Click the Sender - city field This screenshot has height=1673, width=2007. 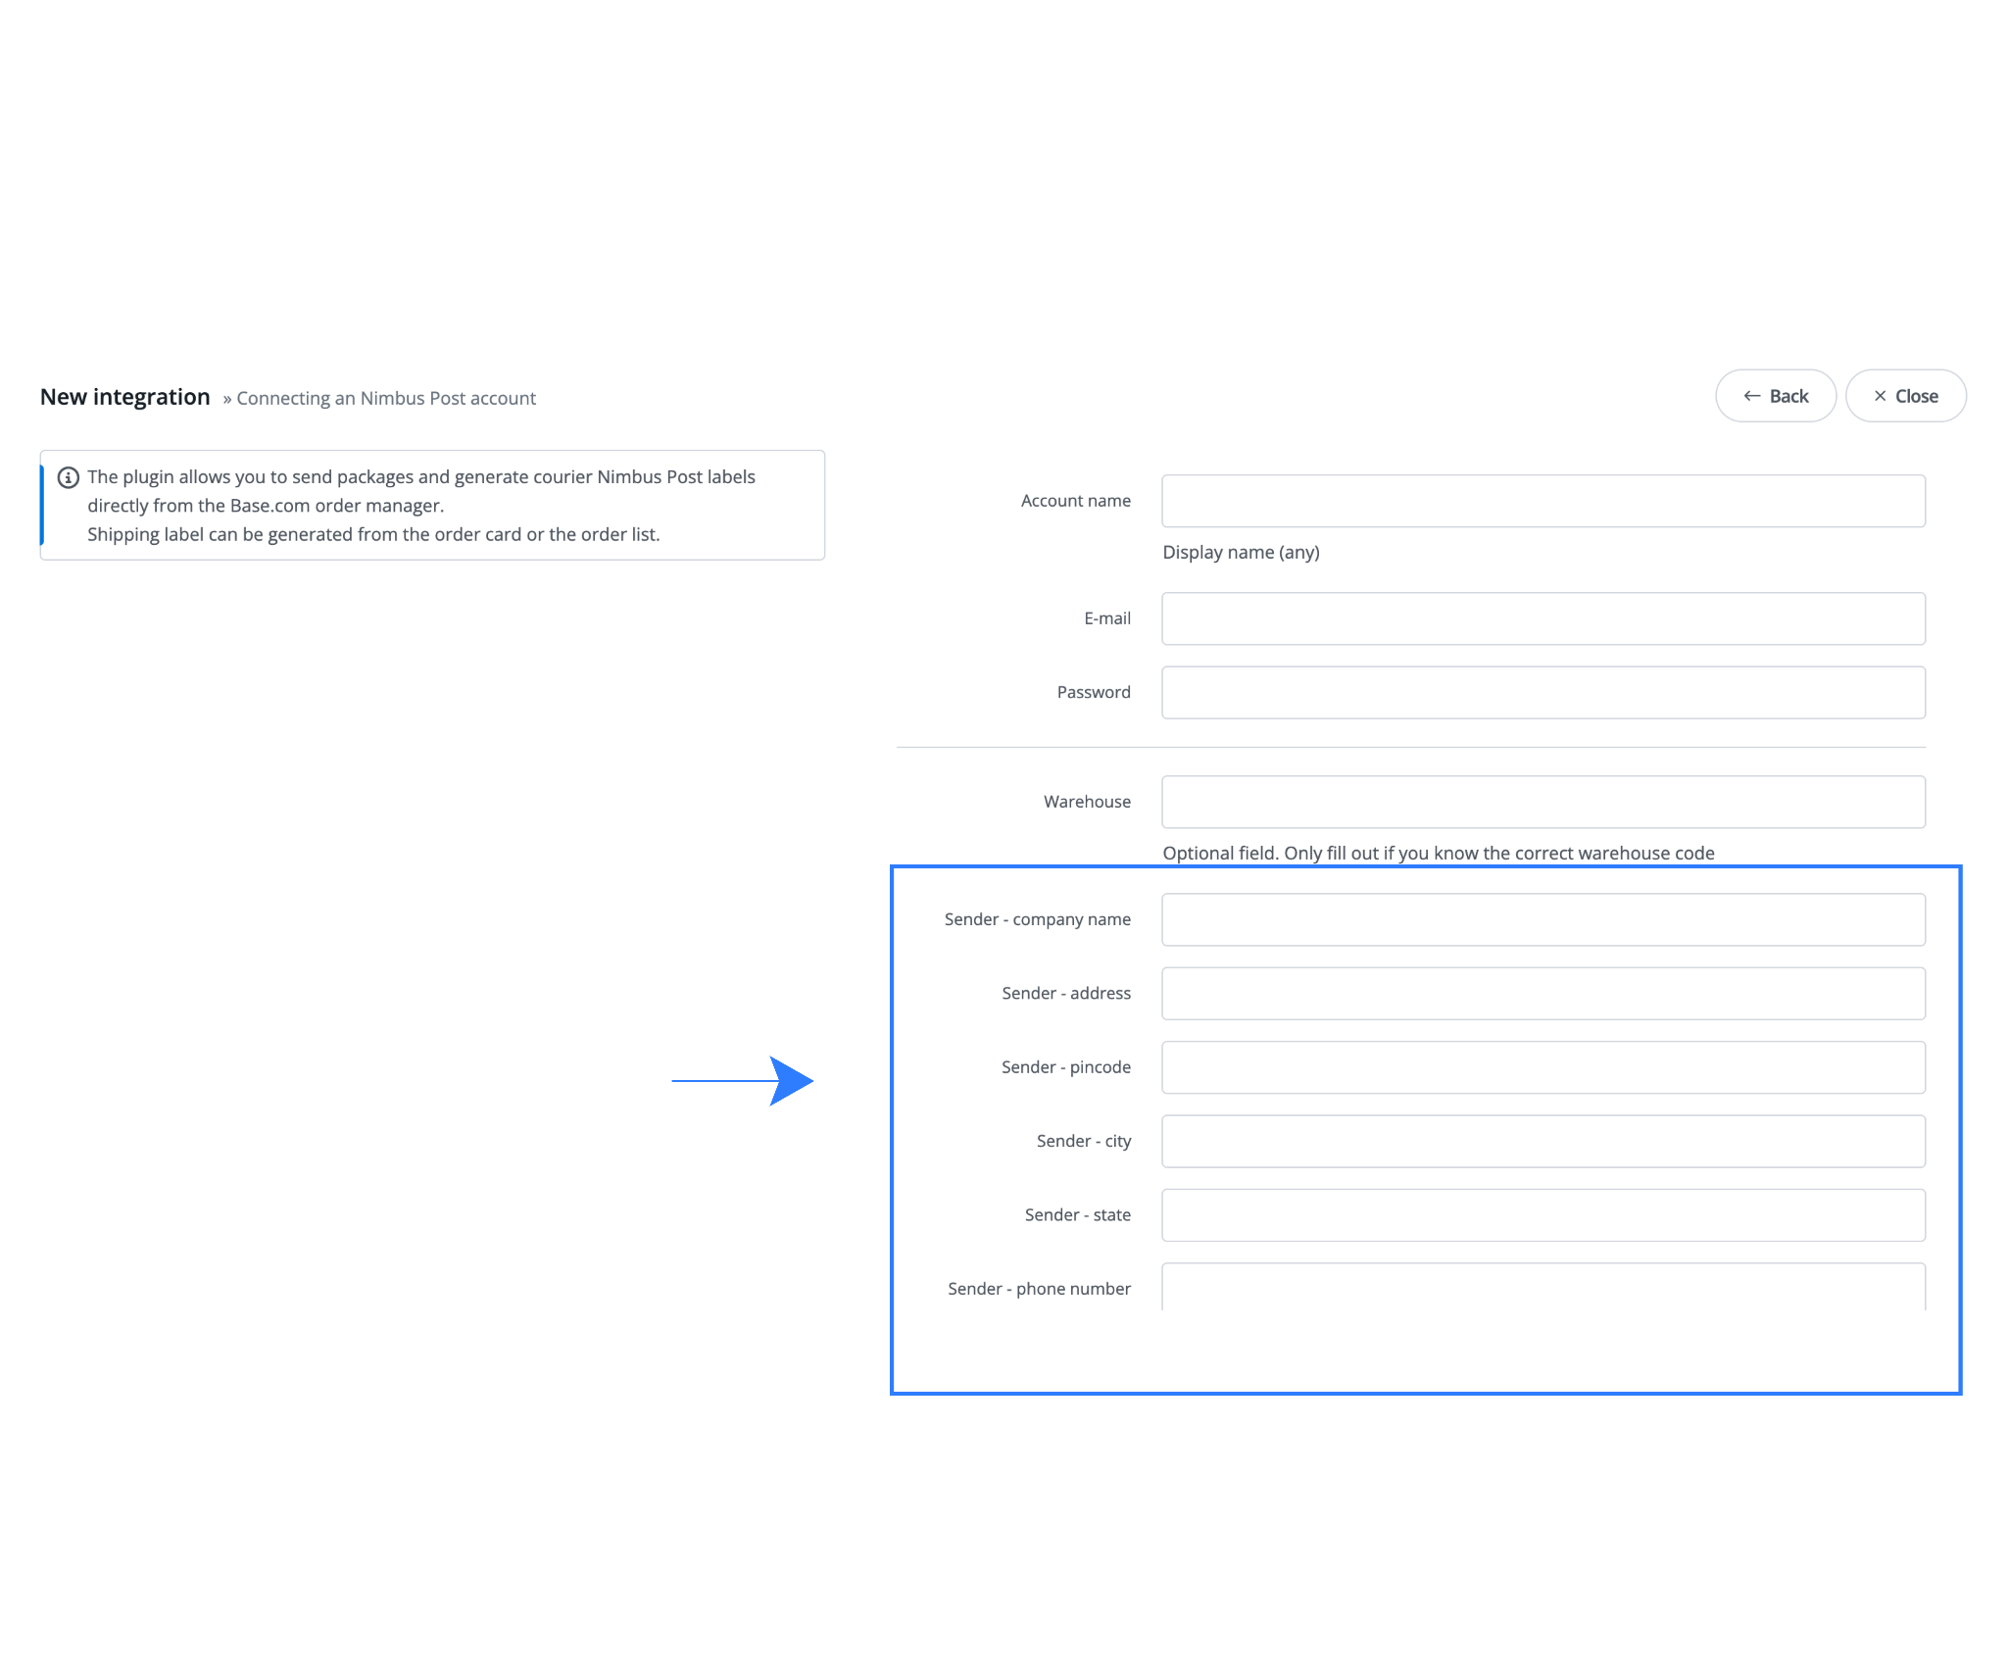click(1543, 1141)
